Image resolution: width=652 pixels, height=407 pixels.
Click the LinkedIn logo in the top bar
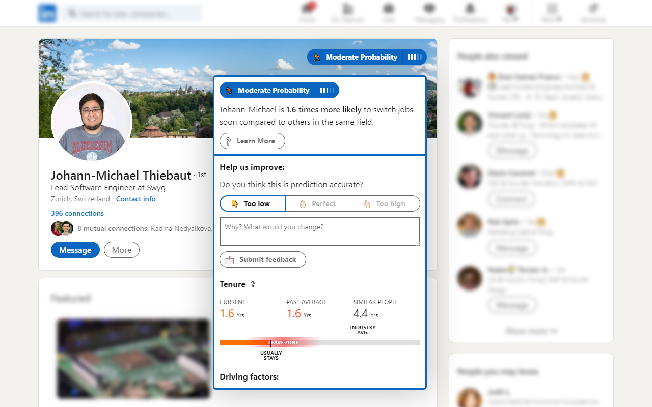pos(47,13)
